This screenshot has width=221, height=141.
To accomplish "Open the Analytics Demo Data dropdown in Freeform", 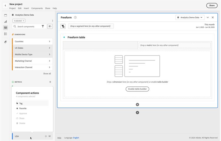I will pos(190,17).
